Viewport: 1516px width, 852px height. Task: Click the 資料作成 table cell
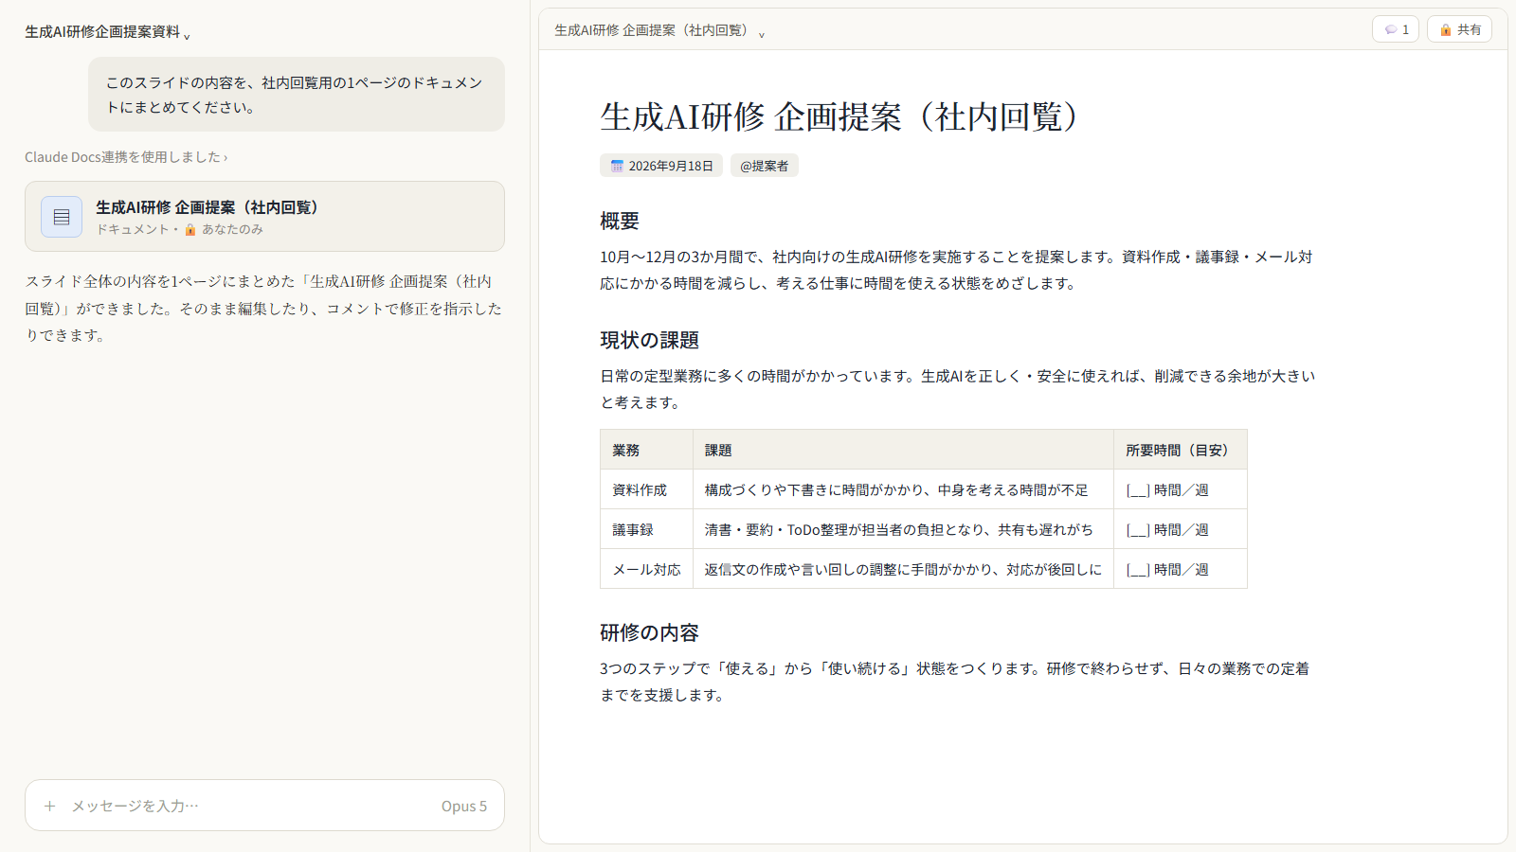coord(646,489)
